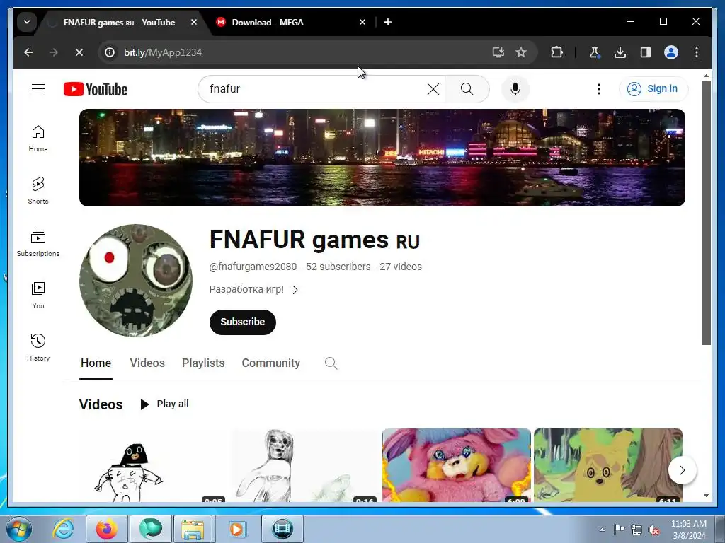
Task: Show Chrome downloads
Action: pos(620,52)
